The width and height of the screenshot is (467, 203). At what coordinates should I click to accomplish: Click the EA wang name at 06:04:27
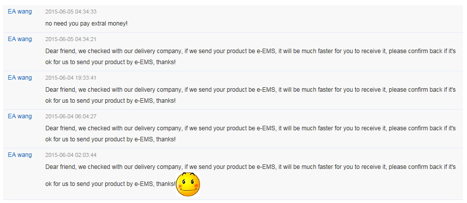point(20,116)
